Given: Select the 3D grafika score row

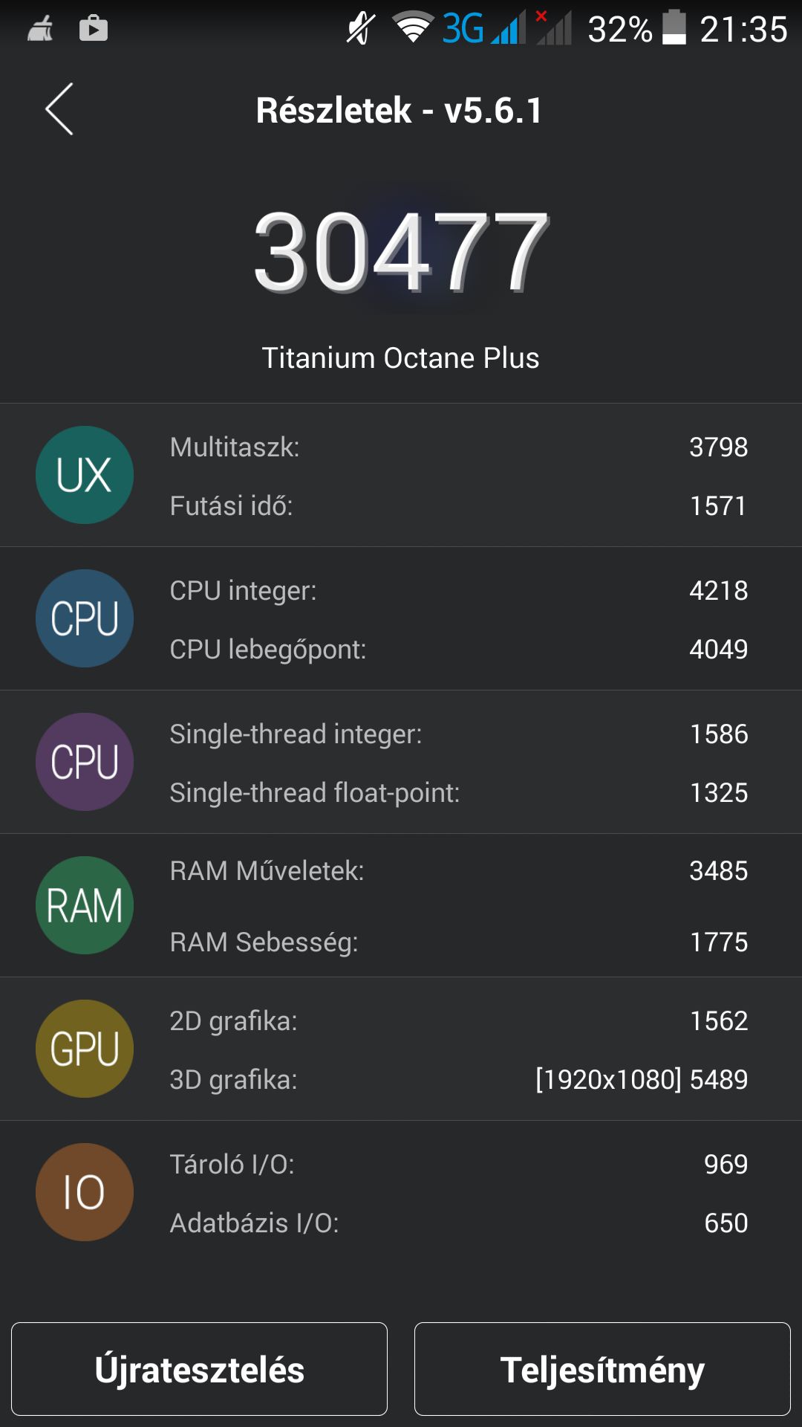Looking at the screenshot, I should coord(459,1079).
